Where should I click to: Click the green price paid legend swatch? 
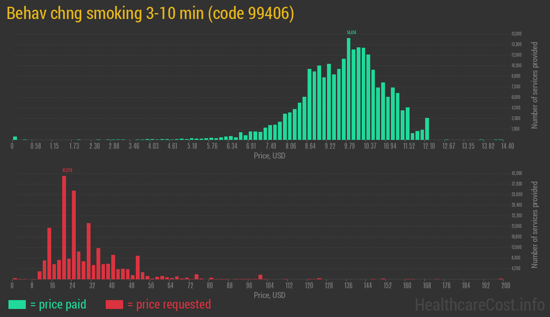click(x=17, y=304)
